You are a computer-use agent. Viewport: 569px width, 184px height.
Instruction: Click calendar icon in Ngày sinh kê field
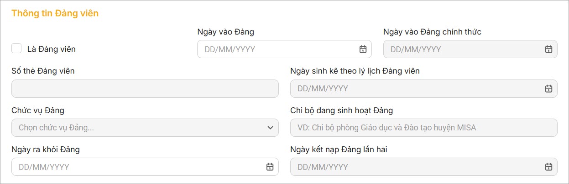[548, 89]
